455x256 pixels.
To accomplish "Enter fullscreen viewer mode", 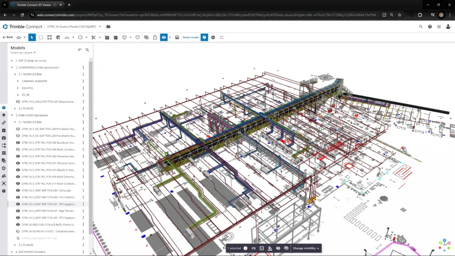I will pyautogui.click(x=222, y=37).
